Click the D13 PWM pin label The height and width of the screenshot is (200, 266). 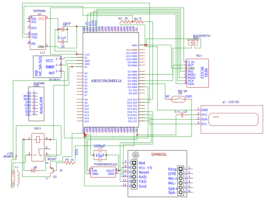pyautogui.click(x=132, y=50)
